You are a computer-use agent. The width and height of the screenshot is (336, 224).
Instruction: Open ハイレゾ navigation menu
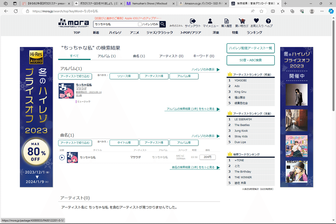point(115,32)
